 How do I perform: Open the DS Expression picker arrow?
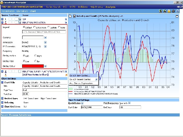point(45,46)
